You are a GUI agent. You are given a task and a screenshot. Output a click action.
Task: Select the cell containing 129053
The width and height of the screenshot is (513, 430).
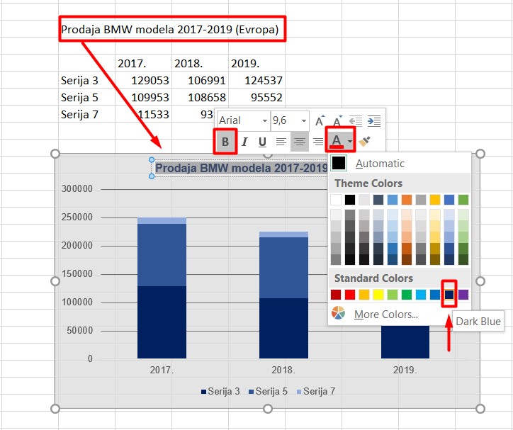pos(143,80)
